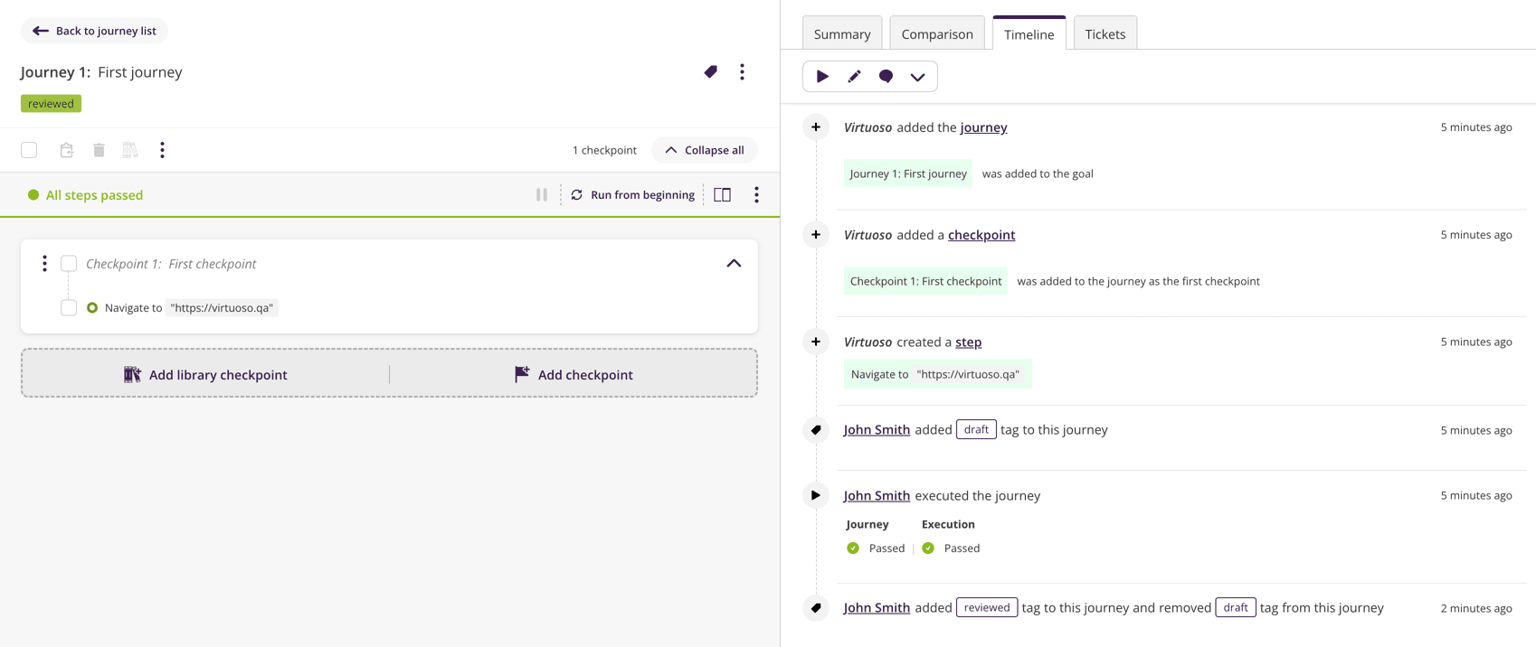
Task: Collapse Checkpoint 1 using the chevron
Action: (x=734, y=264)
